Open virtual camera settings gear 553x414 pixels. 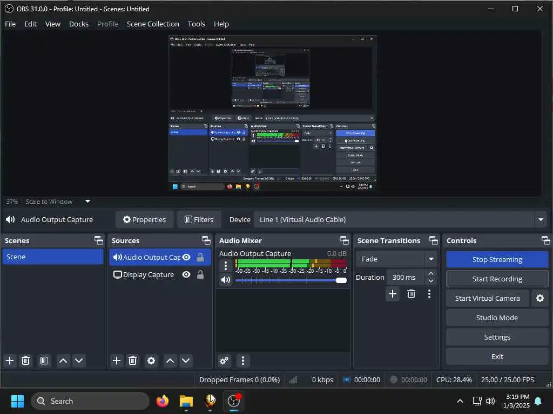coord(540,298)
